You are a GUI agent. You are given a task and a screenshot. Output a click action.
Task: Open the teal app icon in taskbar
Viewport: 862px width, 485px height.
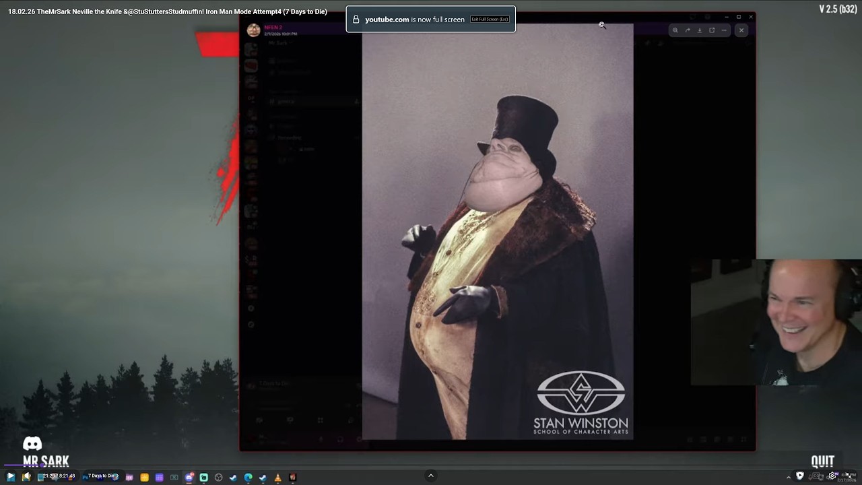tap(203, 477)
